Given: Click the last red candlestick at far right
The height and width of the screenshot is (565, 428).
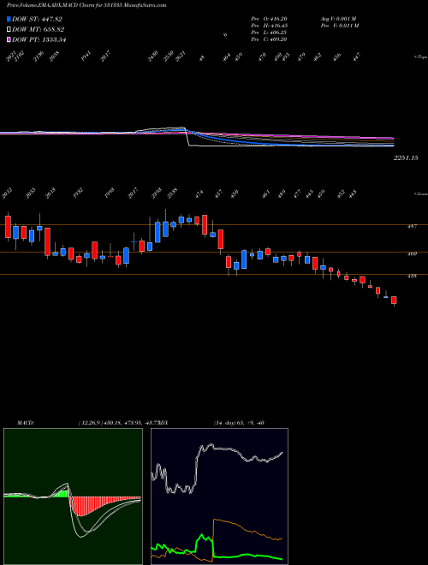Looking at the screenshot, I should 394,300.
